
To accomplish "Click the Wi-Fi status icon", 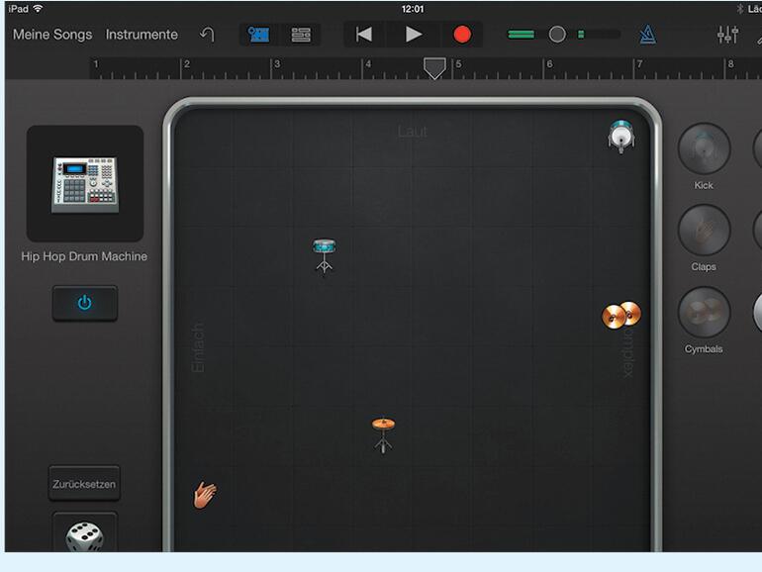I will (38, 9).
